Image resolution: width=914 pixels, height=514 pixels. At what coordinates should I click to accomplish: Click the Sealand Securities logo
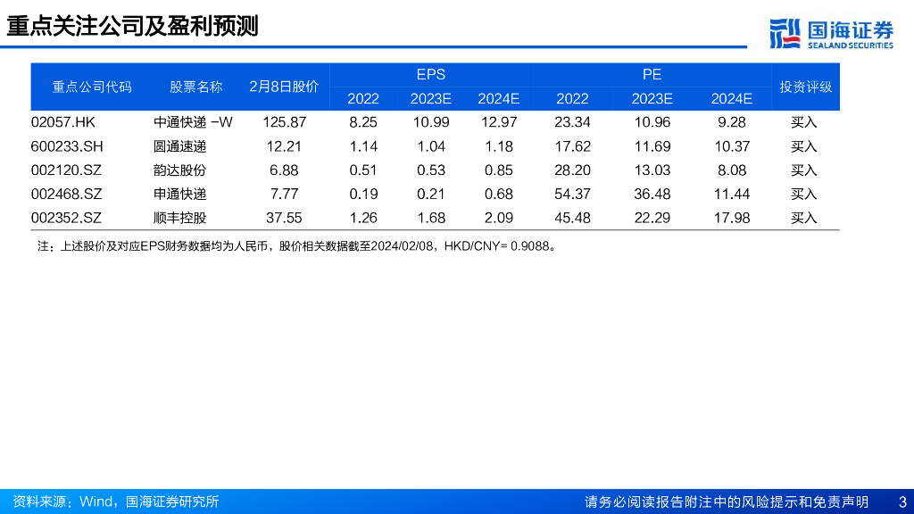click(x=831, y=34)
